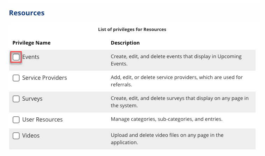Click the Surveys privilege name
265x156 pixels.
pyautogui.click(x=32, y=99)
